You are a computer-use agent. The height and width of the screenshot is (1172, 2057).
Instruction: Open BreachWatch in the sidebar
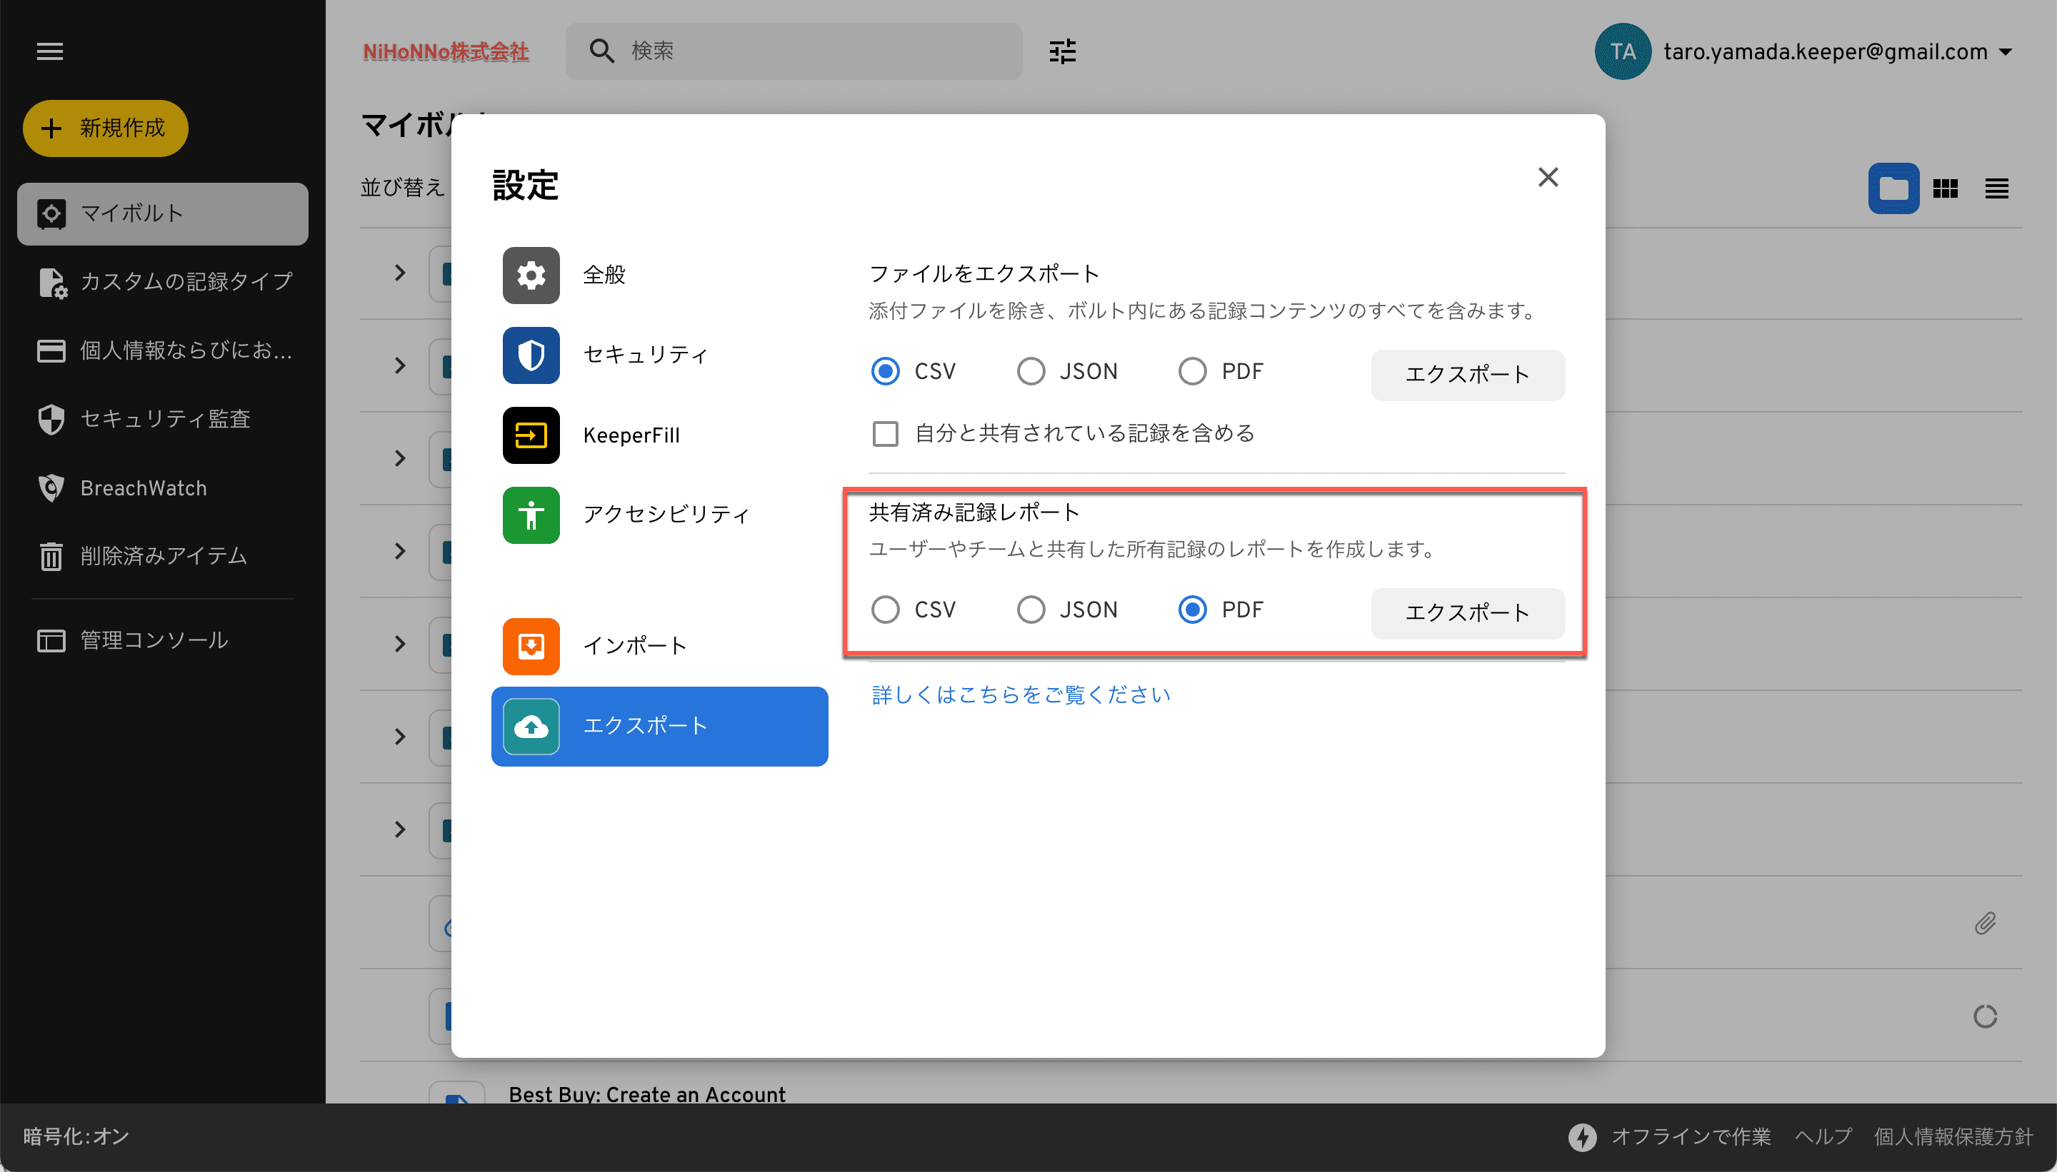click(x=144, y=488)
